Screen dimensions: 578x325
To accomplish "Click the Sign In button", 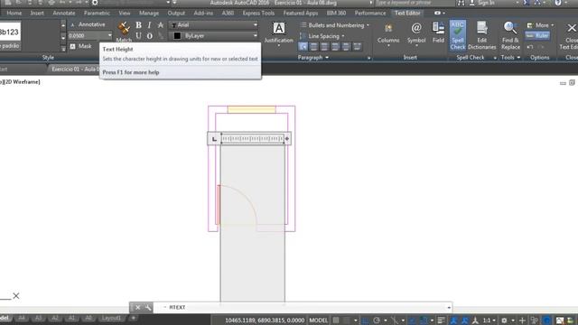I will click(x=482, y=3).
